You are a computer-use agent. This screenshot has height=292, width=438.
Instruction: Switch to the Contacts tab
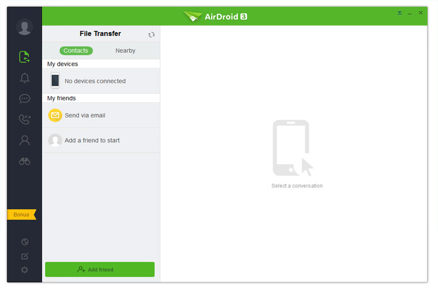[x=76, y=50]
